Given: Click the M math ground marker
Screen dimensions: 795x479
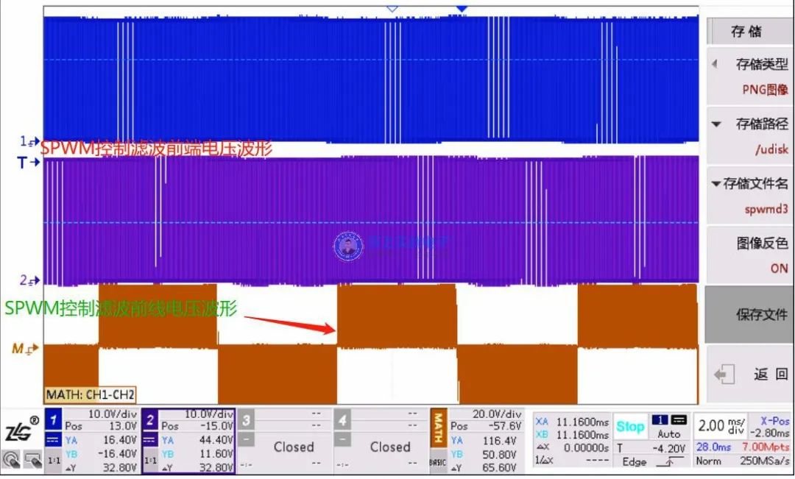Looking at the screenshot, I should pyautogui.click(x=25, y=349).
